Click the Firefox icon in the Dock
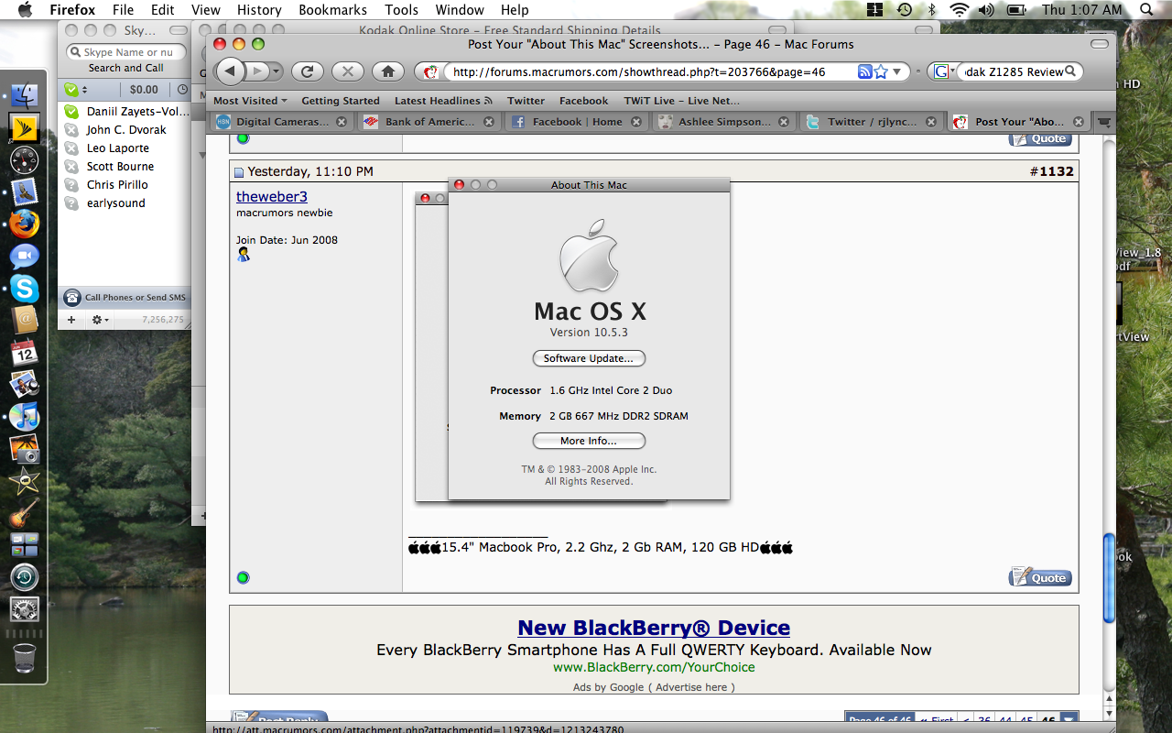Screen dimensions: 1172x733 [25, 224]
